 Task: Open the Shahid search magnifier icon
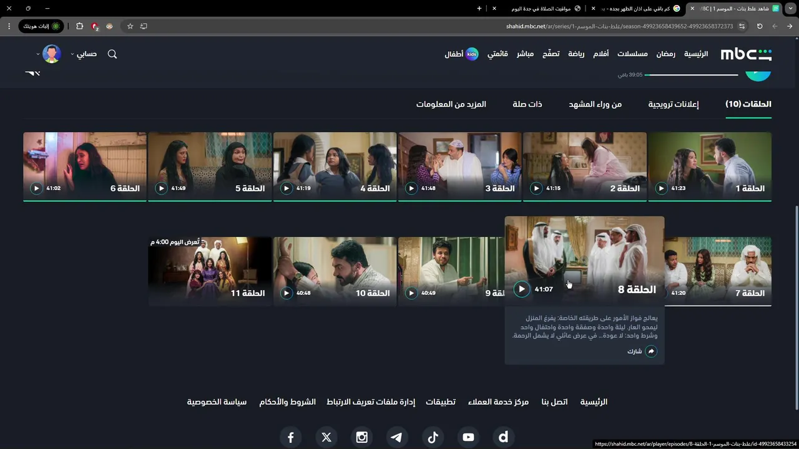pos(112,54)
